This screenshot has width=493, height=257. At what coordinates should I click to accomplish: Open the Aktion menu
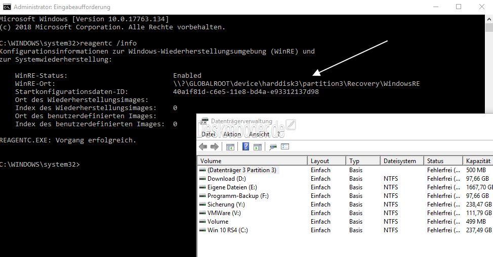click(x=232, y=134)
